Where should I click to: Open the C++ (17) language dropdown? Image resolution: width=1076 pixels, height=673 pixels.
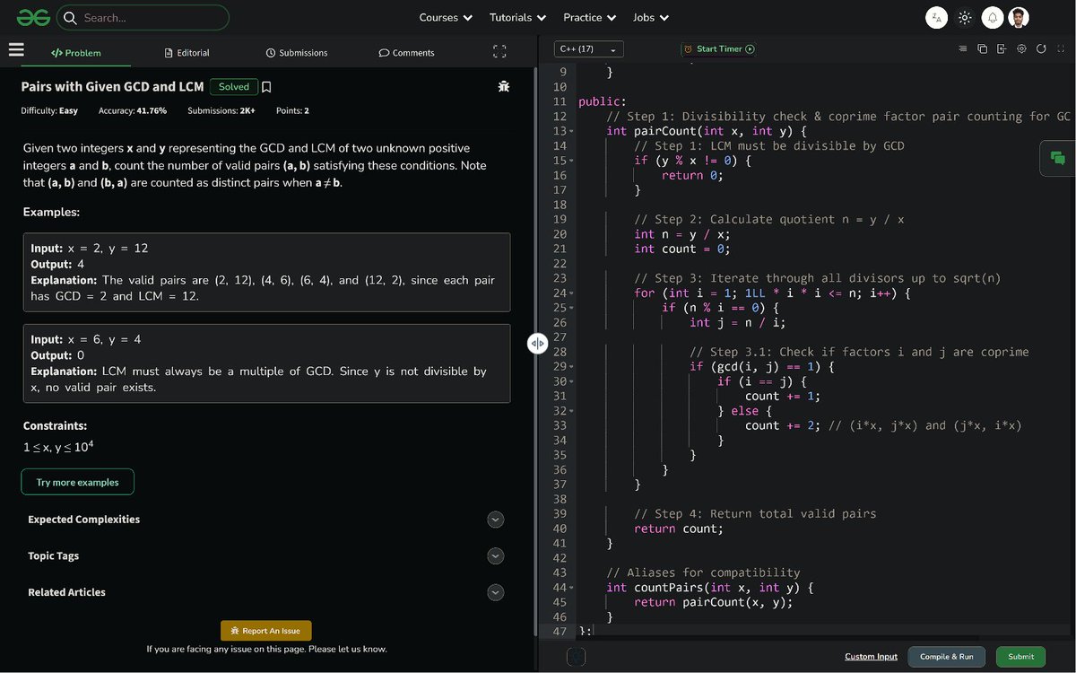[x=588, y=49]
